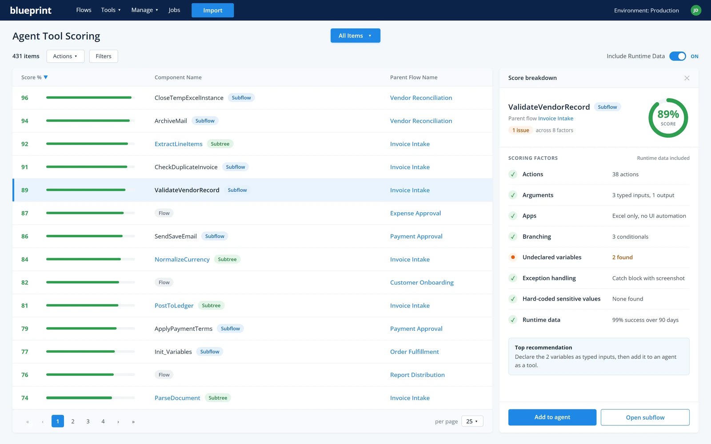711x444 pixels.
Task: Click the Subtree tag beside NormalizeCurrency
Action: [x=227, y=259]
